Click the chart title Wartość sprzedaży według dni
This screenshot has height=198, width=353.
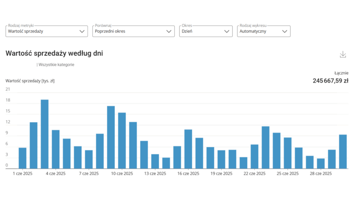tap(54, 53)
